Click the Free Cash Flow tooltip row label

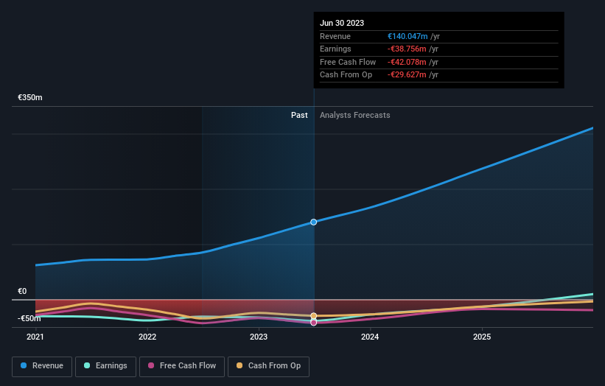click(x=348, y=62)
